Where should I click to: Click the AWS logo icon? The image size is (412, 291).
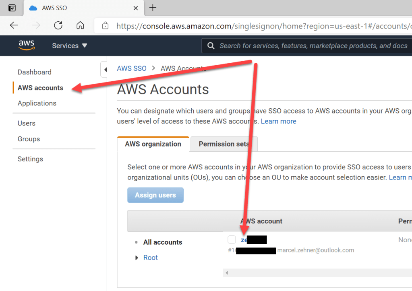point(27,45)
